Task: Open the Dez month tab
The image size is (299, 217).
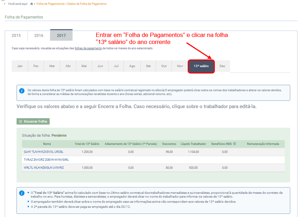Action: 223,66
